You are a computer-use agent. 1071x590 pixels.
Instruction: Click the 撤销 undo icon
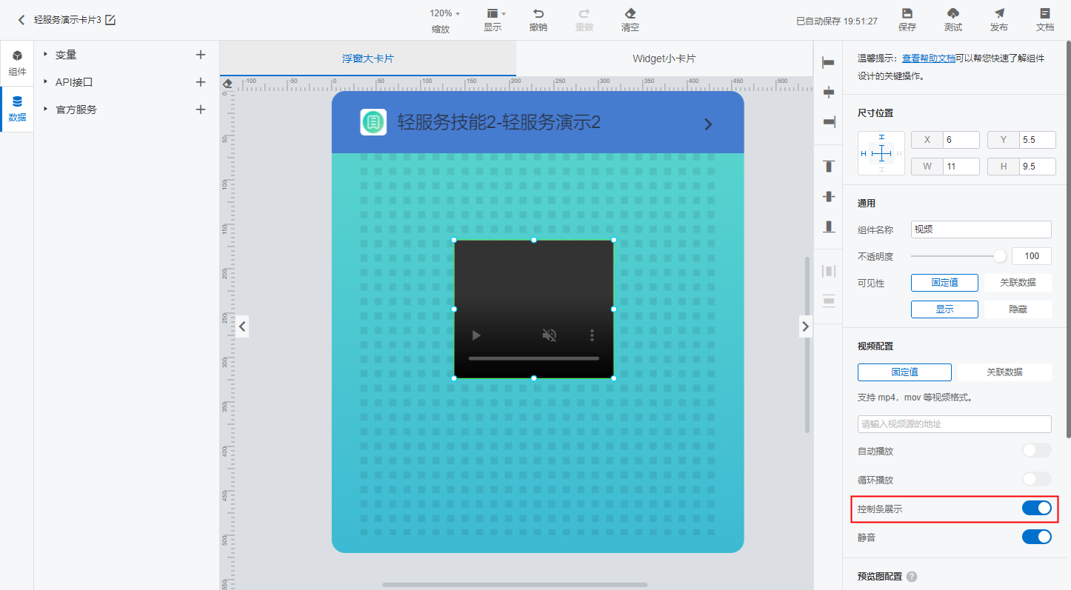point(538,13)
